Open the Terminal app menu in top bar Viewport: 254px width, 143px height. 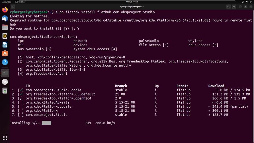tap(21, 2)
